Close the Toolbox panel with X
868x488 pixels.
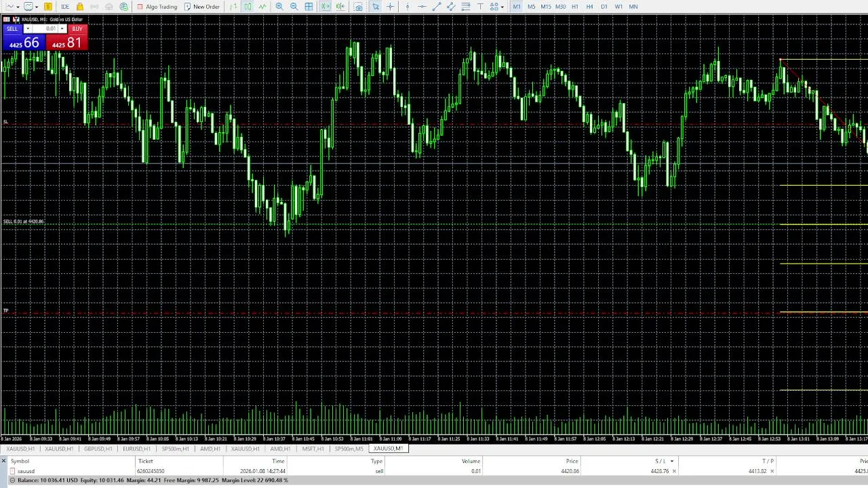tap(3, 462)
